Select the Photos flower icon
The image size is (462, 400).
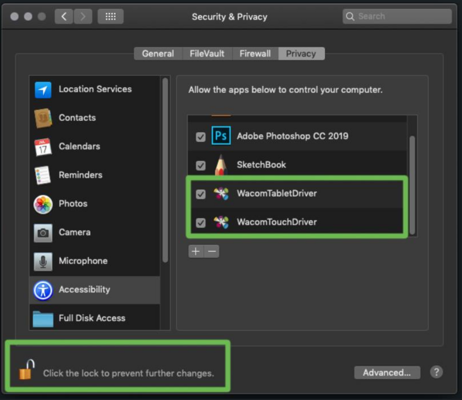tap(43, 204)
